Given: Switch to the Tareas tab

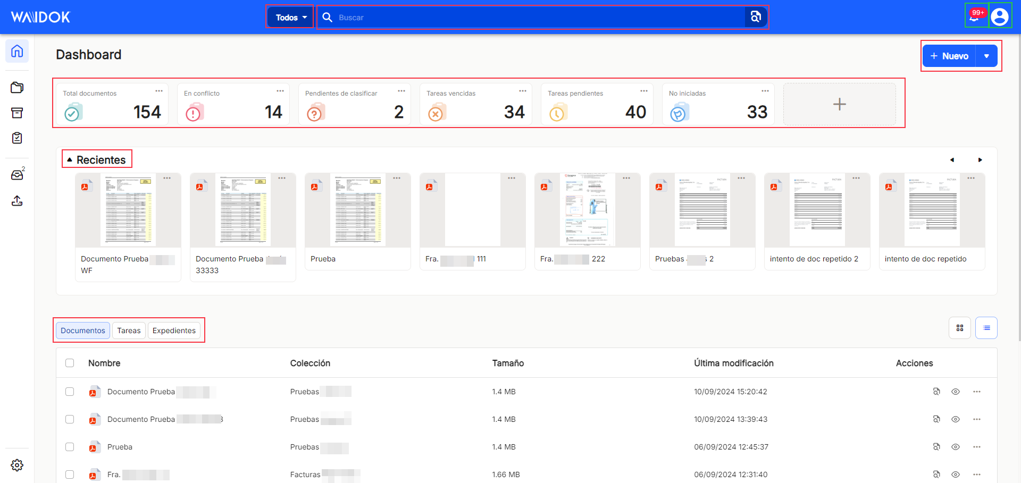Looking at the screenshot, I should (x=129, y=331).
